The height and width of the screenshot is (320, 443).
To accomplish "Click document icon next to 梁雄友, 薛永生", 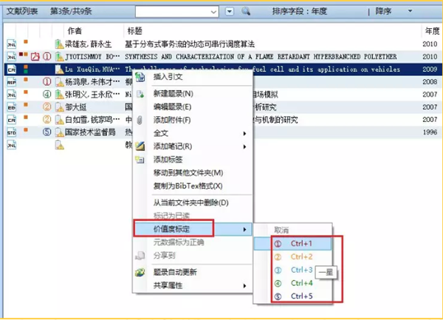I will tap(59, 44).
